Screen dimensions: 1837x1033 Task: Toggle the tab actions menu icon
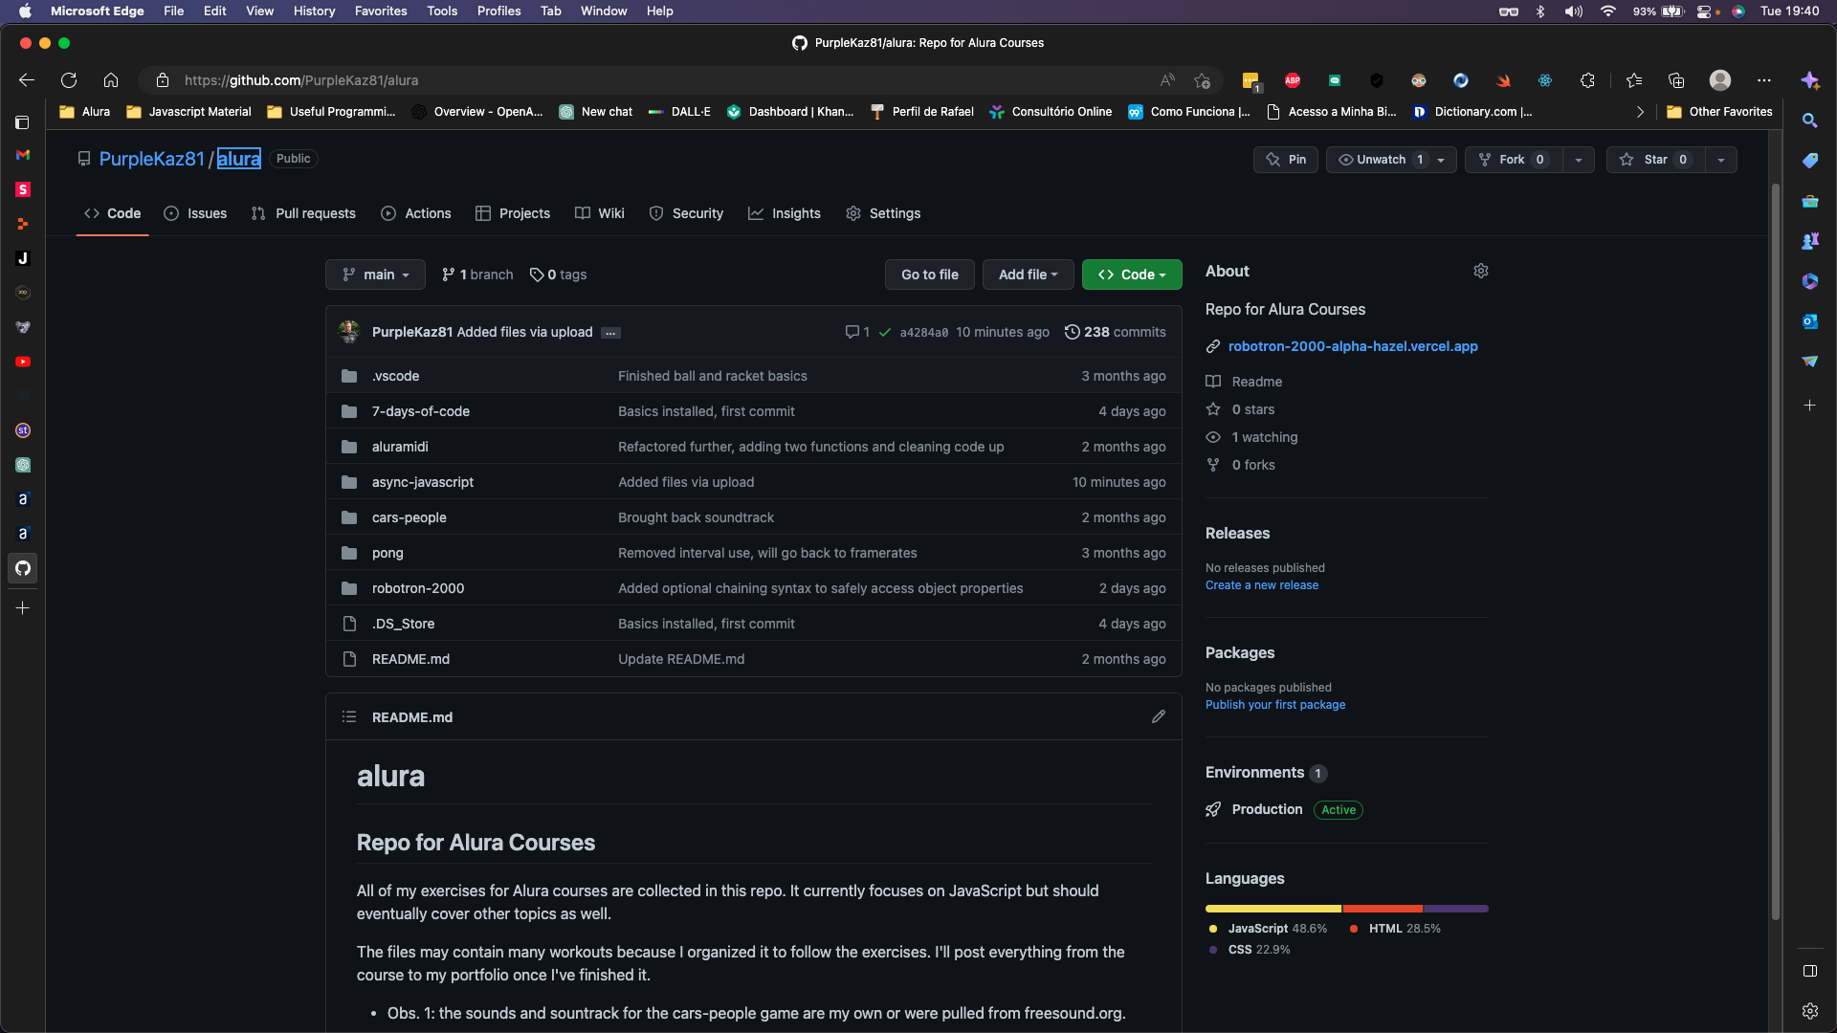click(23, 122)
